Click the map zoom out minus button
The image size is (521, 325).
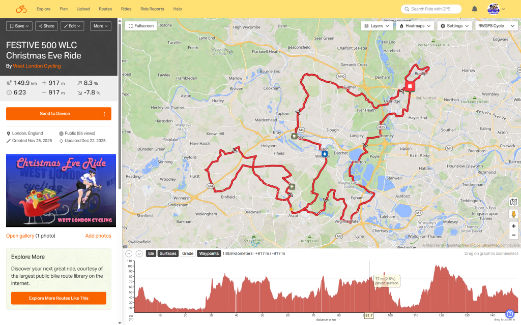pos(513,236)
